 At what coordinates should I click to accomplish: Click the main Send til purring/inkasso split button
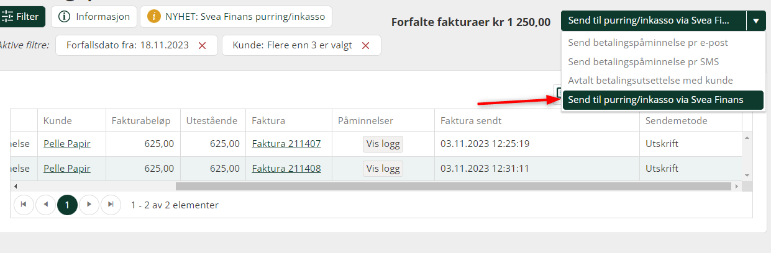click(653, 21)
